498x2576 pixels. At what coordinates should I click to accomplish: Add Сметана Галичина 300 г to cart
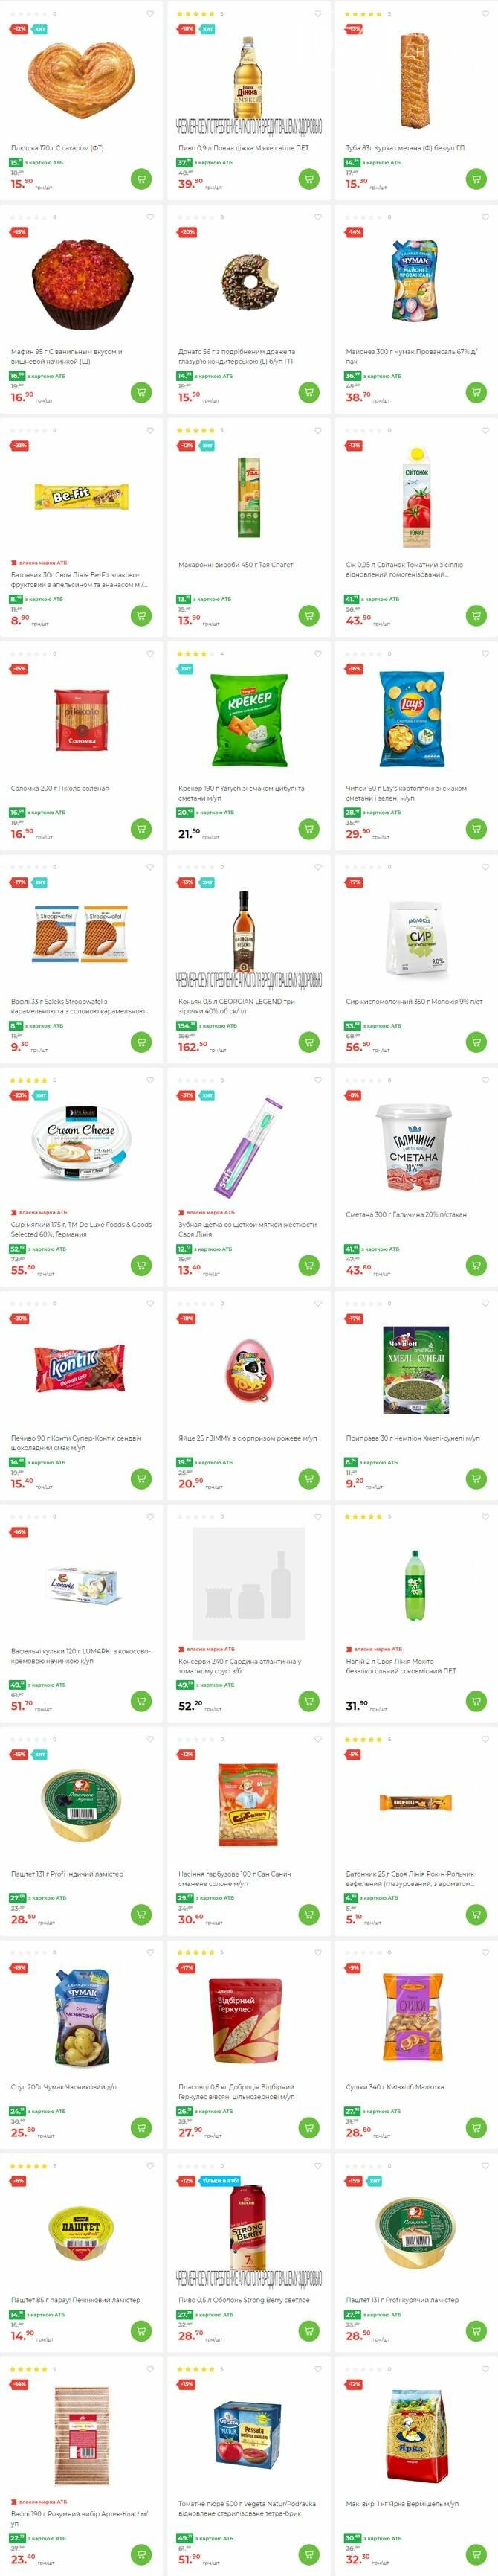pos(476,1265)
